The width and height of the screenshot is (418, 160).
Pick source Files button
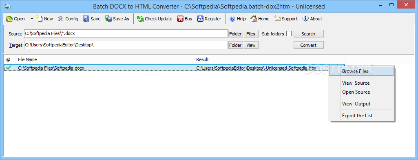[x=251, y=34]
